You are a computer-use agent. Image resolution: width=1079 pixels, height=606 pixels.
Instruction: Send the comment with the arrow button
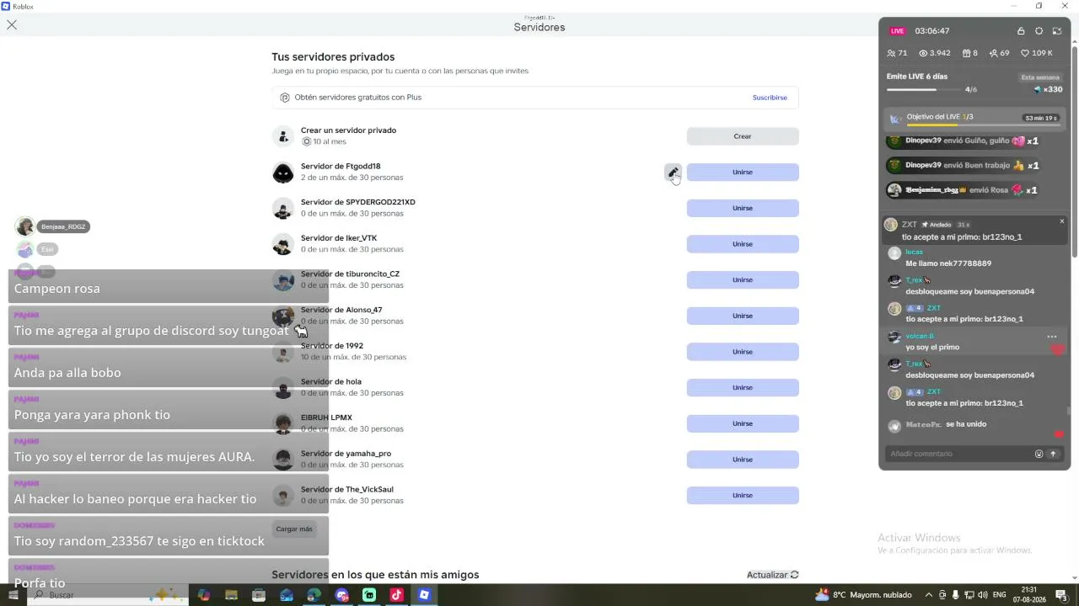[x=1053, y=454]
